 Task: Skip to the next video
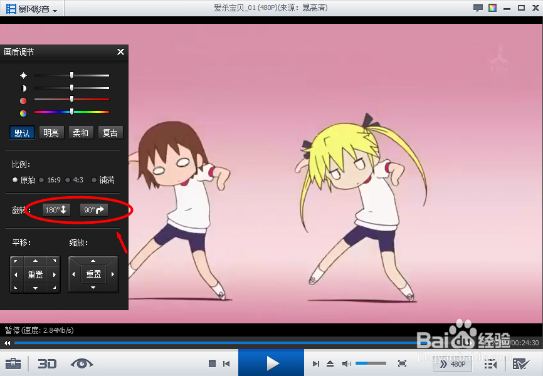point(316,363)
